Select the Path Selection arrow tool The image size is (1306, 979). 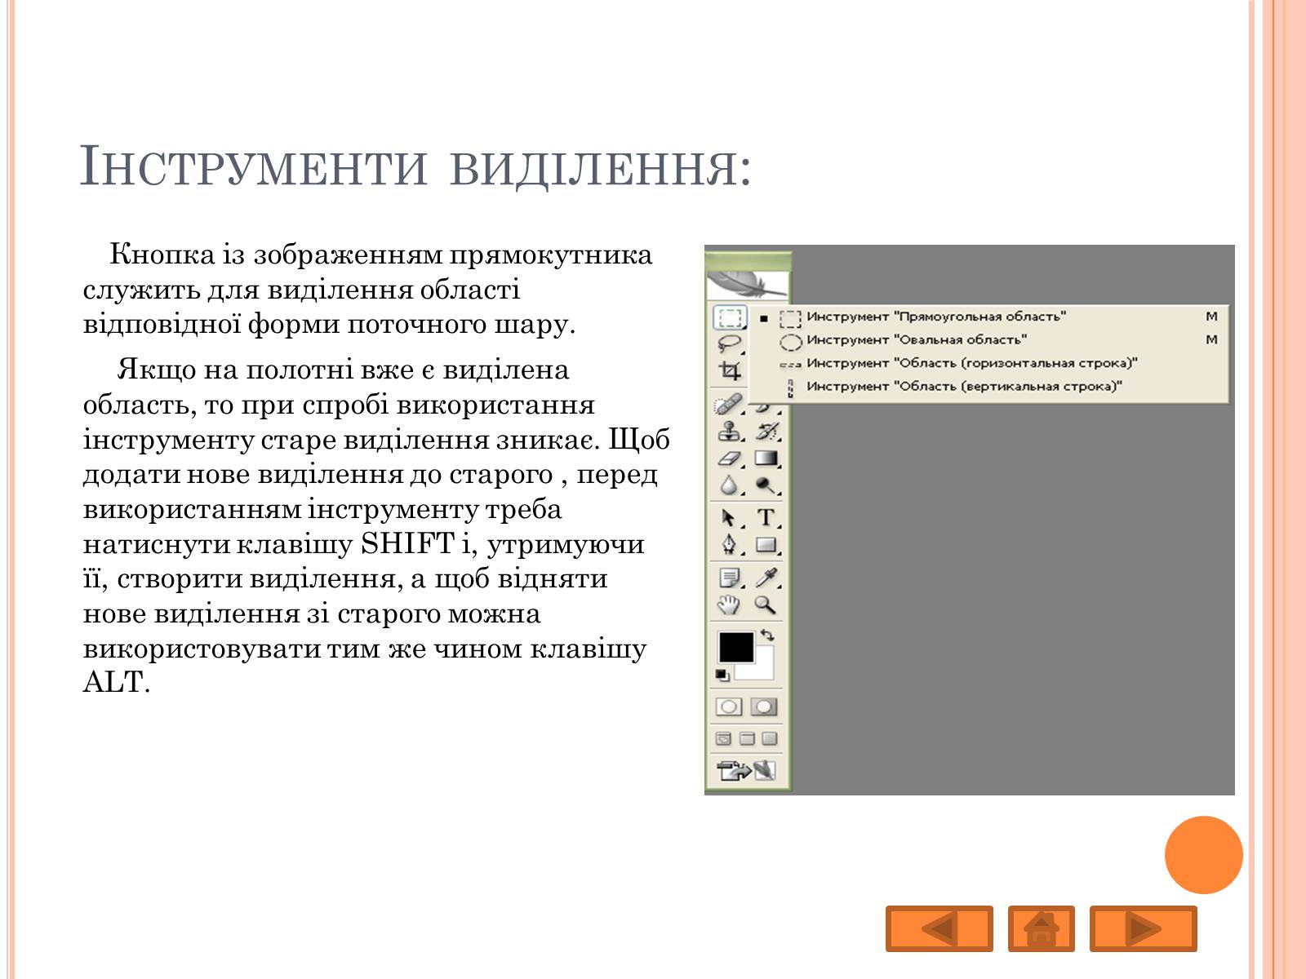(x=729, y=518)
